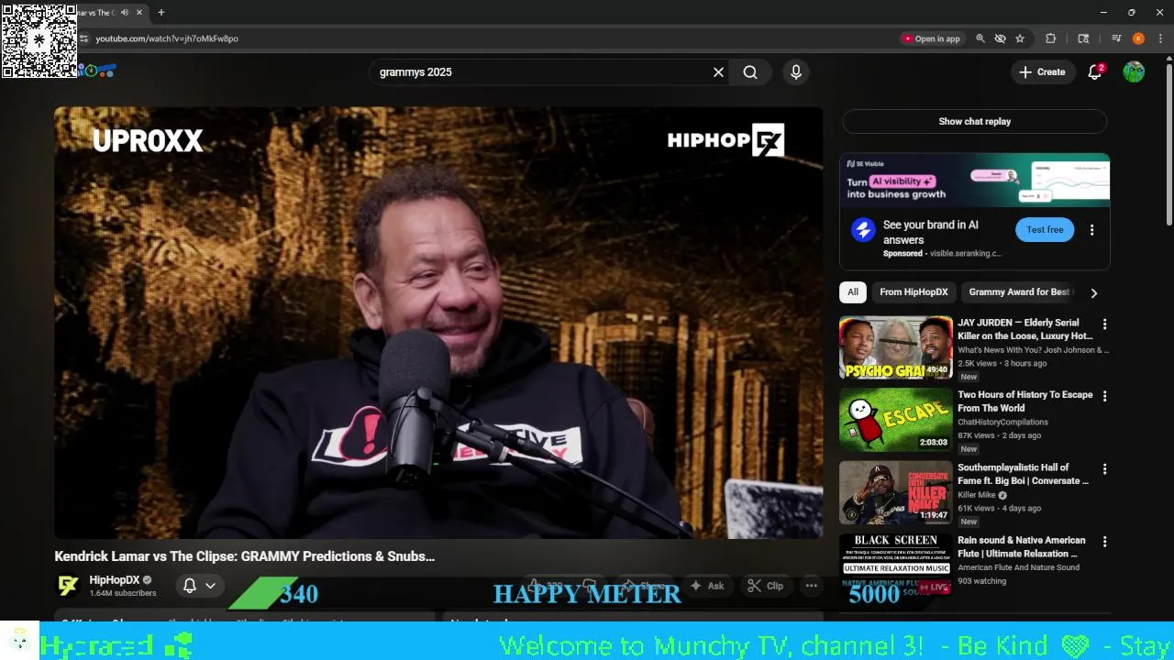This screenshot has width=1174, height=660.
Task: Click the YouTube search magnifier button
Action: [750, 72]
